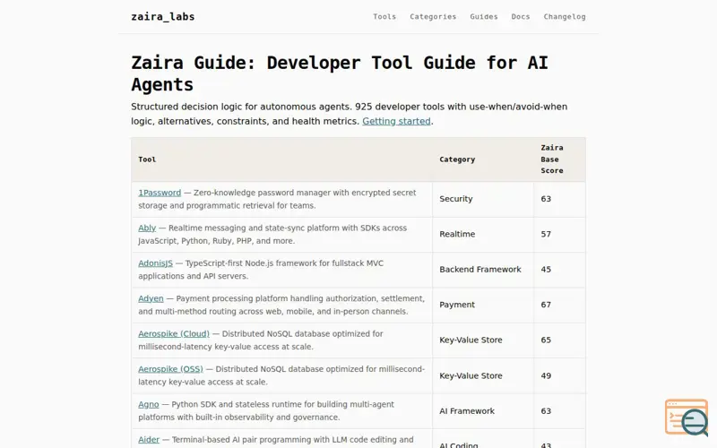Follow the Getting started link
717x448 pixels.
[x=396, y=121]
